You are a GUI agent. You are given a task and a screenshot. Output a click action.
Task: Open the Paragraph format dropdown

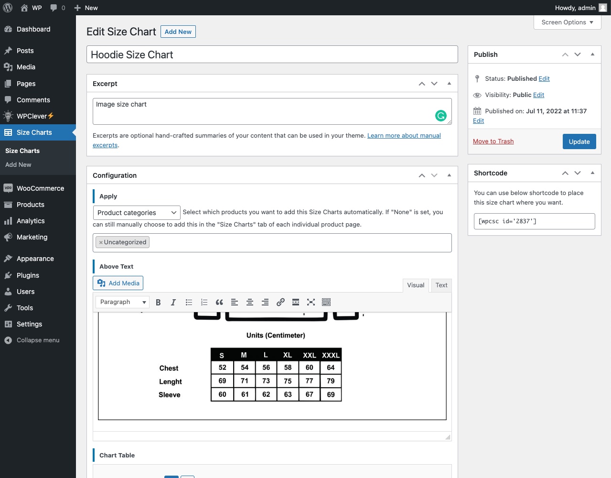point(123,302)
